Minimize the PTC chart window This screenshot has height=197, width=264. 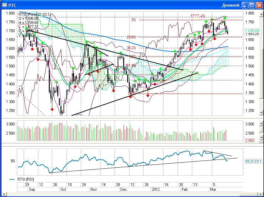tap(245, 5)
